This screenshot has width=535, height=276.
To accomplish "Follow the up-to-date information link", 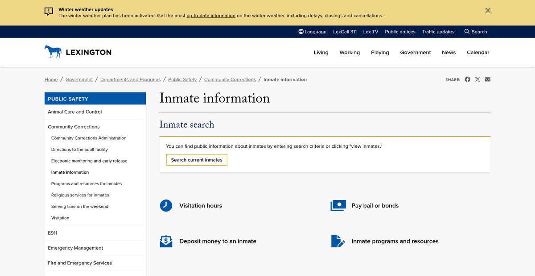I will (211, 16).
